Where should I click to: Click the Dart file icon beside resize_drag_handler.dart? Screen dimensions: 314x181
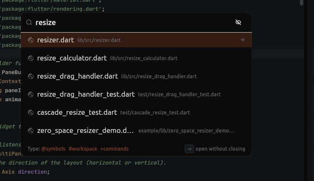[x=31, y=77]
